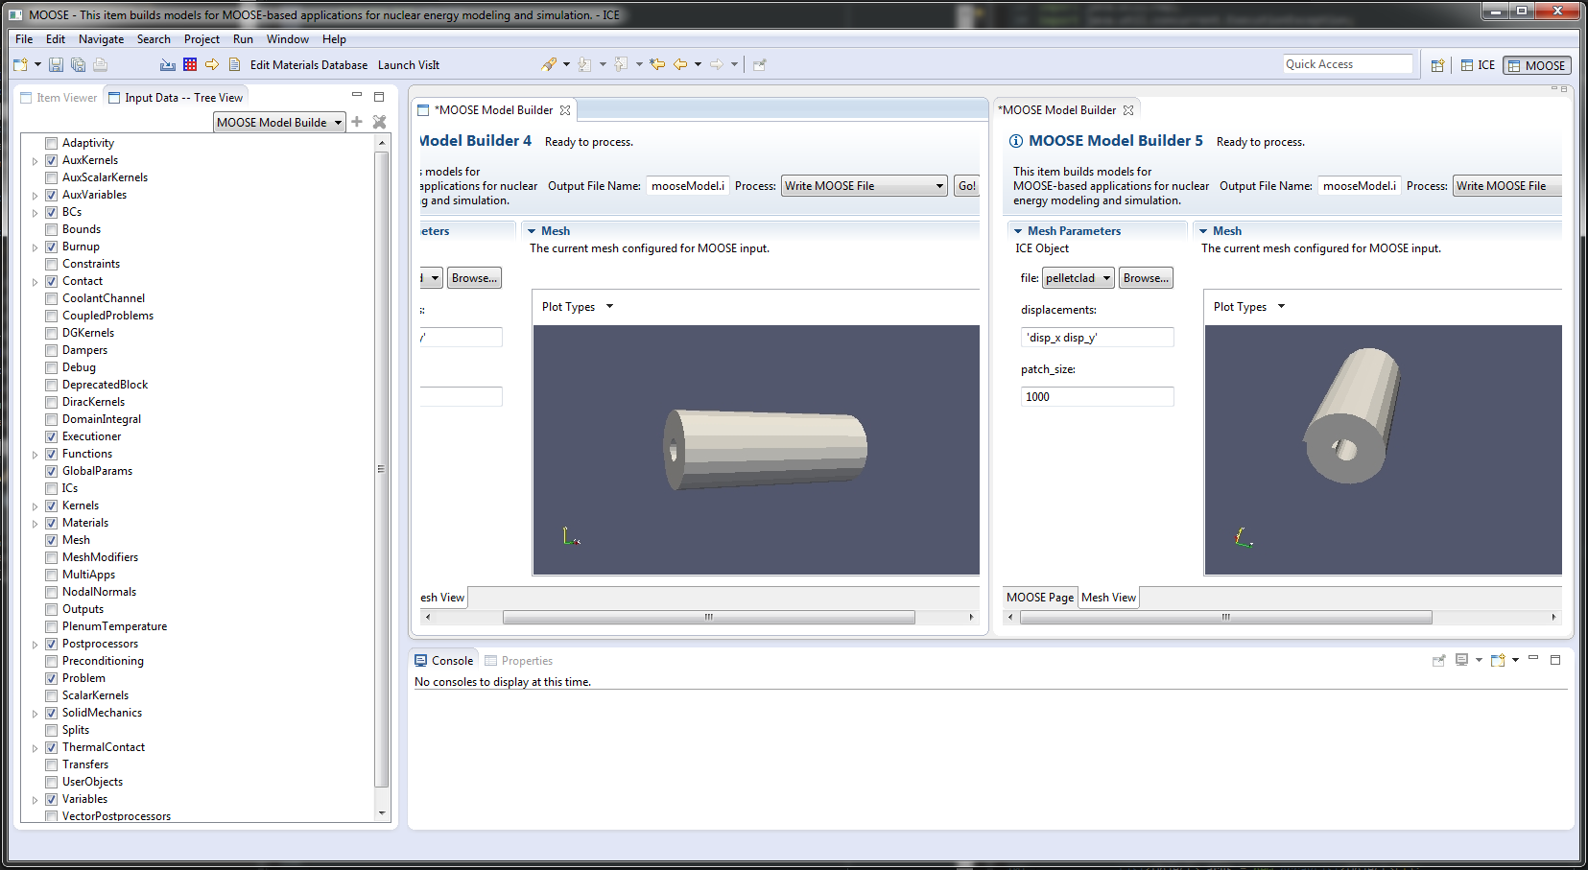Close the left MOOSE Model Builder tab
Viewport: 1588px width, 870px height.
[x=565, y=110]
